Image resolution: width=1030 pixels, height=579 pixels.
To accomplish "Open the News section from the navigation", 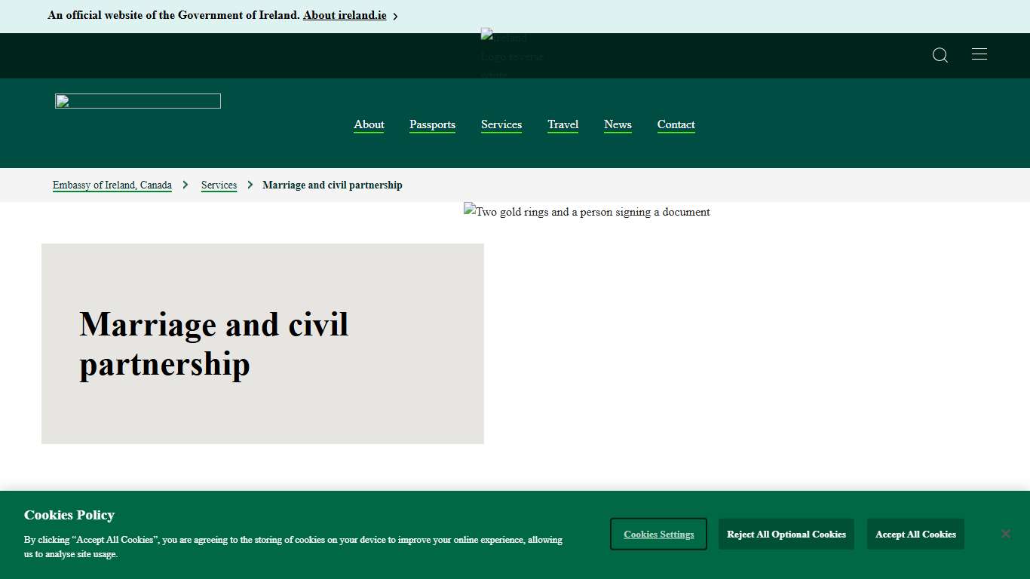I will coord(618,124).
